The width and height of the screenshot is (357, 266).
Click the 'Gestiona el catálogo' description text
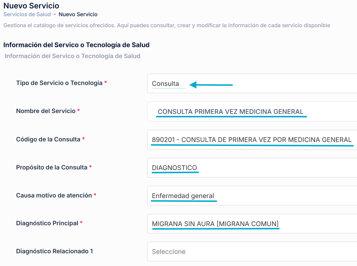166,25
